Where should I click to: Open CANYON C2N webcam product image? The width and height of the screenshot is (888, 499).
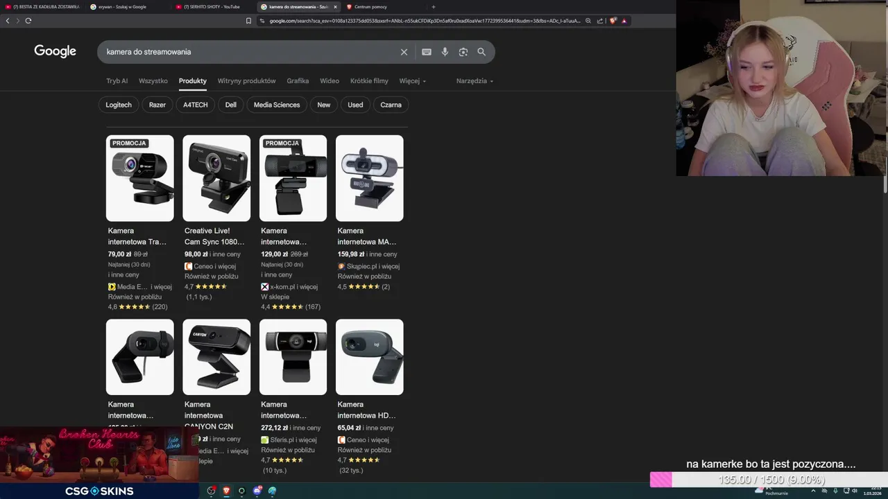tap(216, 357)
